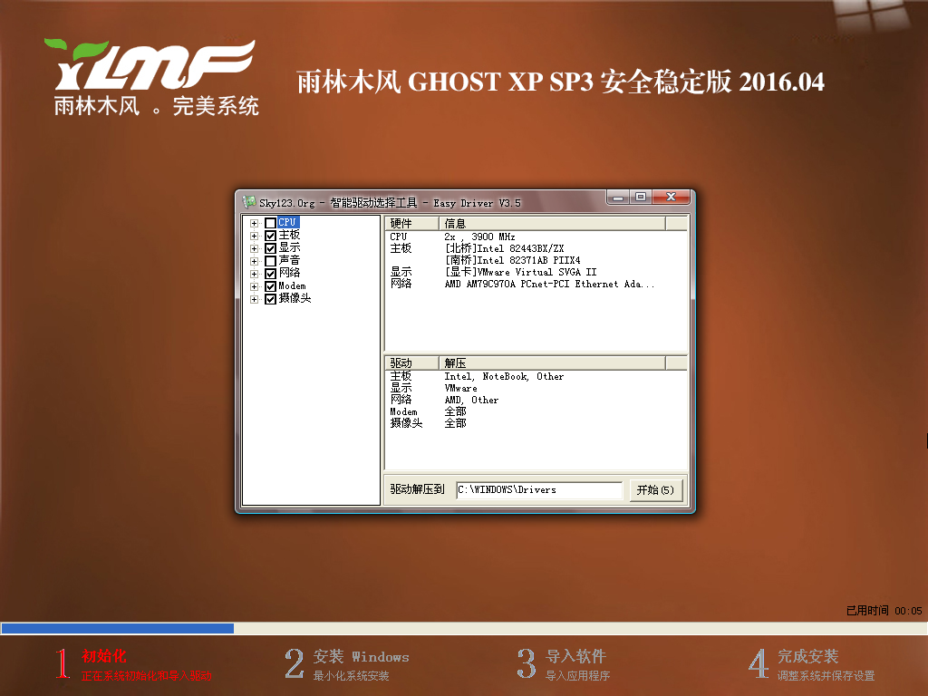The image size is (928, 696).
Task: Click step 3 导入软件 label
Action: (x=575, y=656)
